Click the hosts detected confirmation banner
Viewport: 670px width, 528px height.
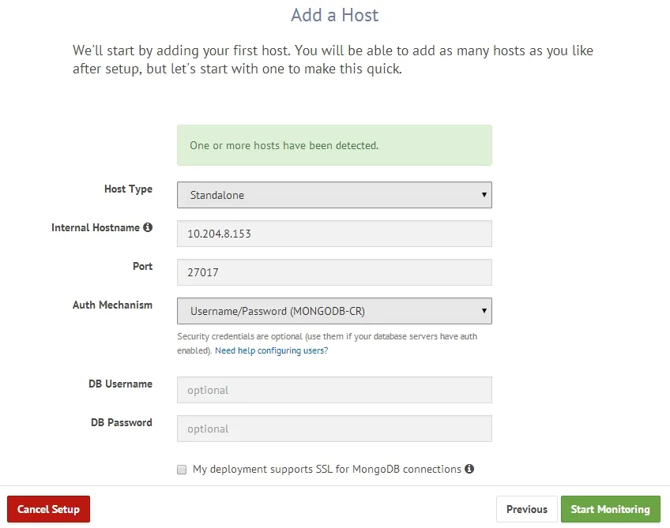[x=334, y=145]
